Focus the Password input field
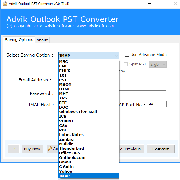Image resolution: width=180 pixels, height=180 pixels. [143, 93]
